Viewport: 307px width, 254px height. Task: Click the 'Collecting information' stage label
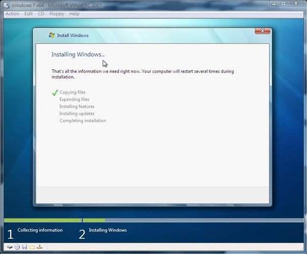[x=40, y=230]
